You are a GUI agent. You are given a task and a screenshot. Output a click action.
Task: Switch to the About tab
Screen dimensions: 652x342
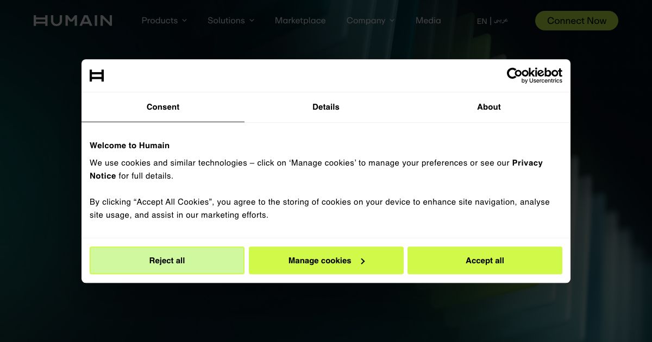(x=489, y=107)
